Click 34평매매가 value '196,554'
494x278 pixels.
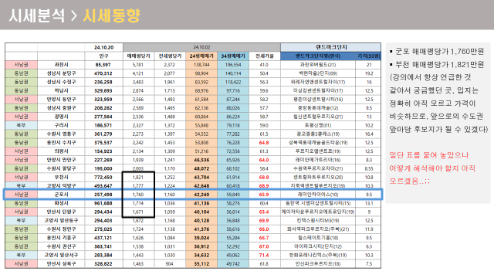pyautogui.click(x=233, y=65)
